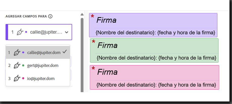The width and height of the screenshot is (232, 104).
Task: Click the scroll up arrow of the panel
Action: (x=82, y=15)
